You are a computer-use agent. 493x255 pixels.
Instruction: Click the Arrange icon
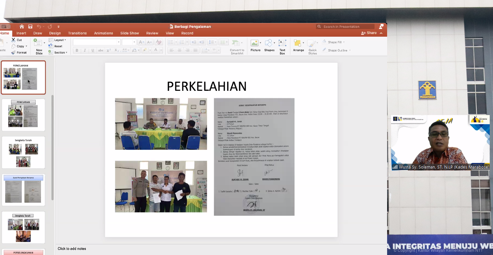pyautogui.click(x=298, y=46)
